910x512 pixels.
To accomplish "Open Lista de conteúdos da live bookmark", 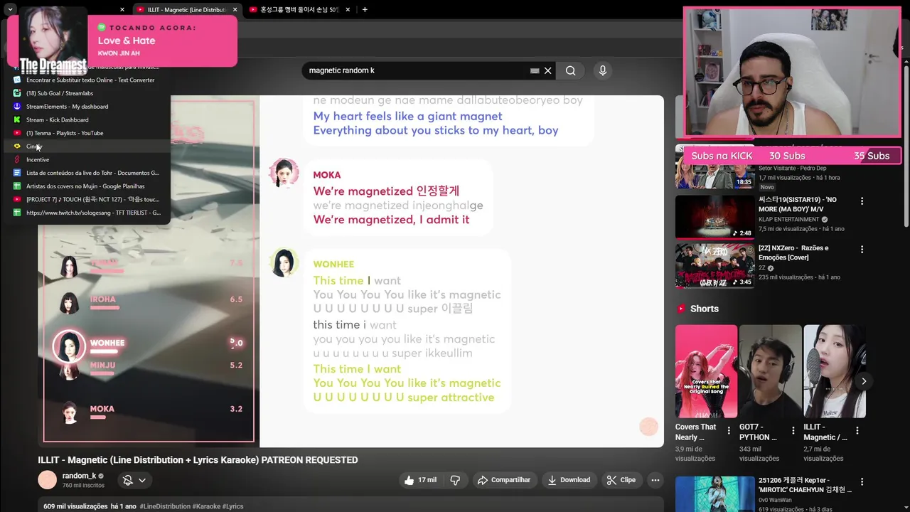I will pos(87,173).
